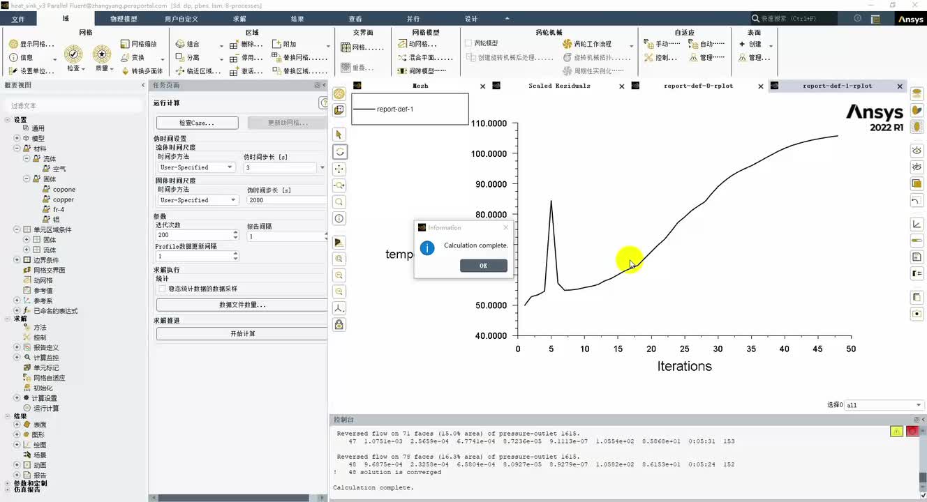Switch to the 结果 ribbon tab

(x=297, y=19)
